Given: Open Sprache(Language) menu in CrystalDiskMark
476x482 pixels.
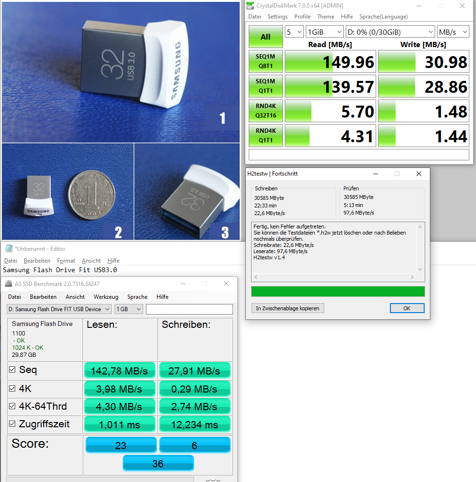Looking at the screenshot, I should point(383,17).
